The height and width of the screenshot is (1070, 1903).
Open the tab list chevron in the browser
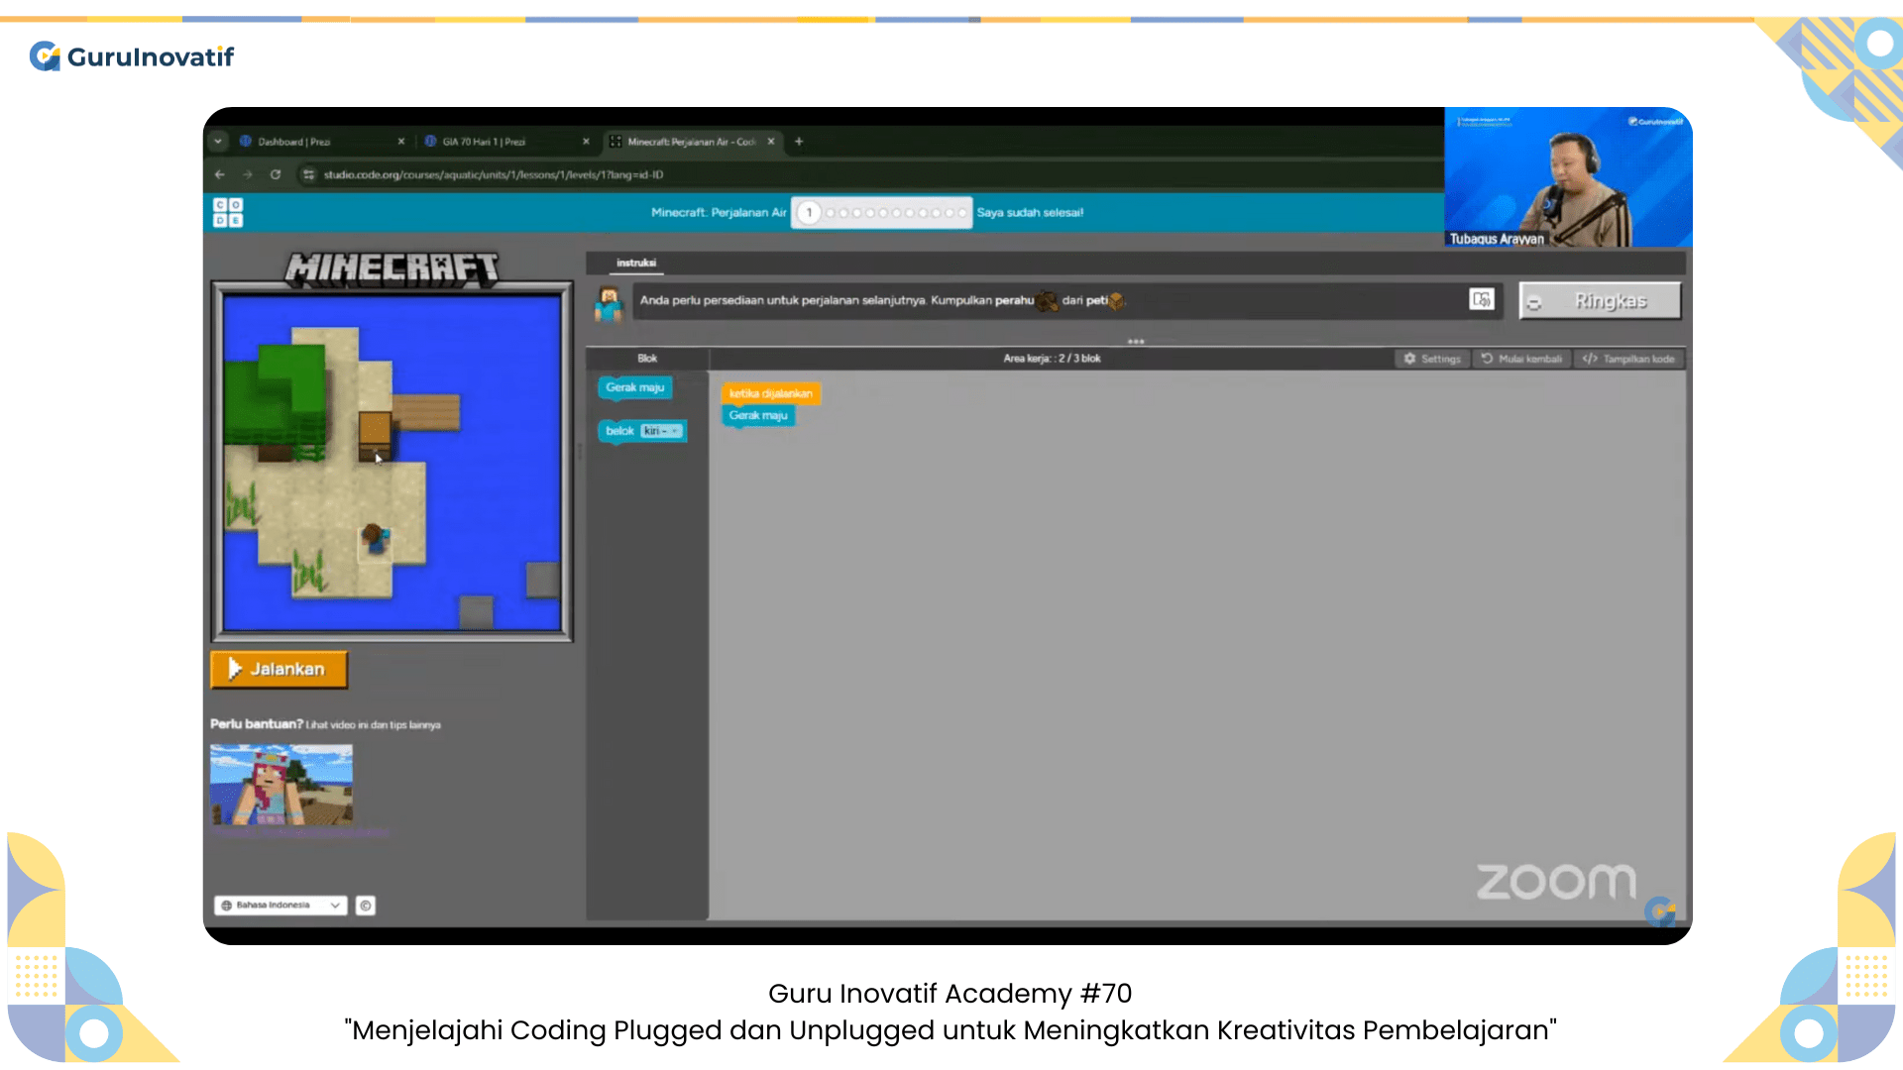(x=217, y=141)
